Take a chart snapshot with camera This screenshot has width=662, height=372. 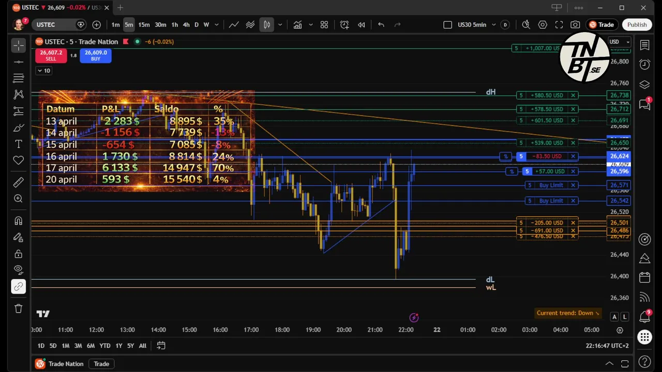tap(575, 25)
